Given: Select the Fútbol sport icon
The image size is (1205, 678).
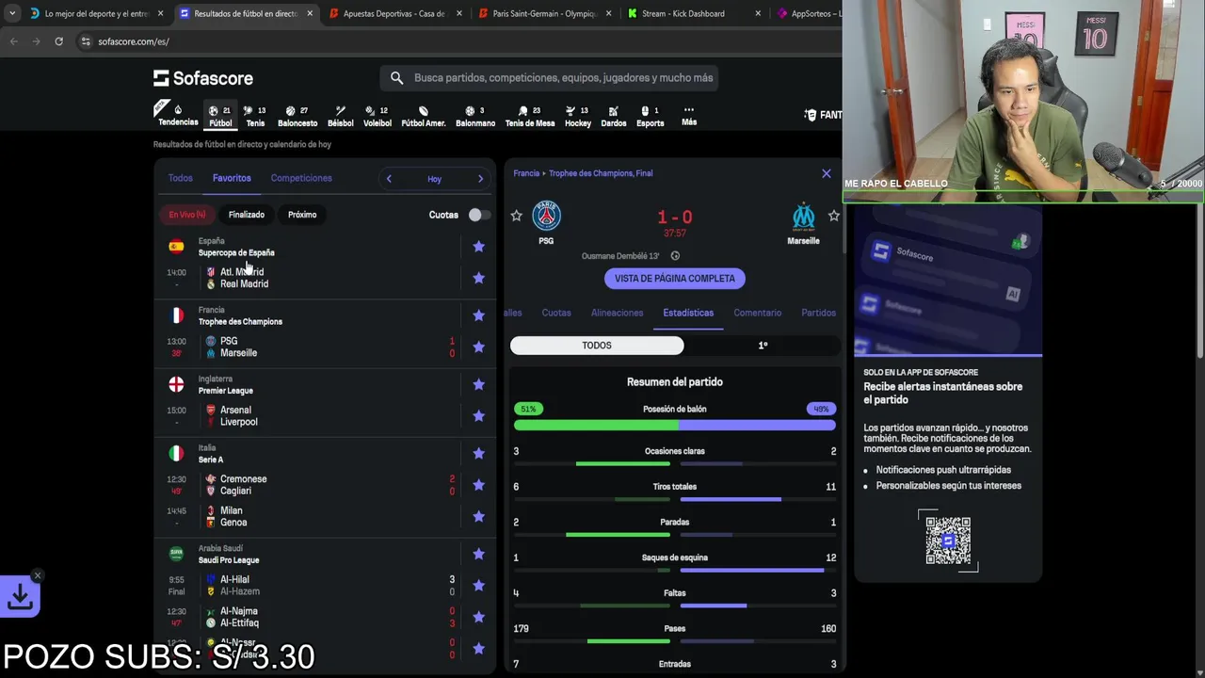Looking at the screenshot, I should [x=220, y=115].
